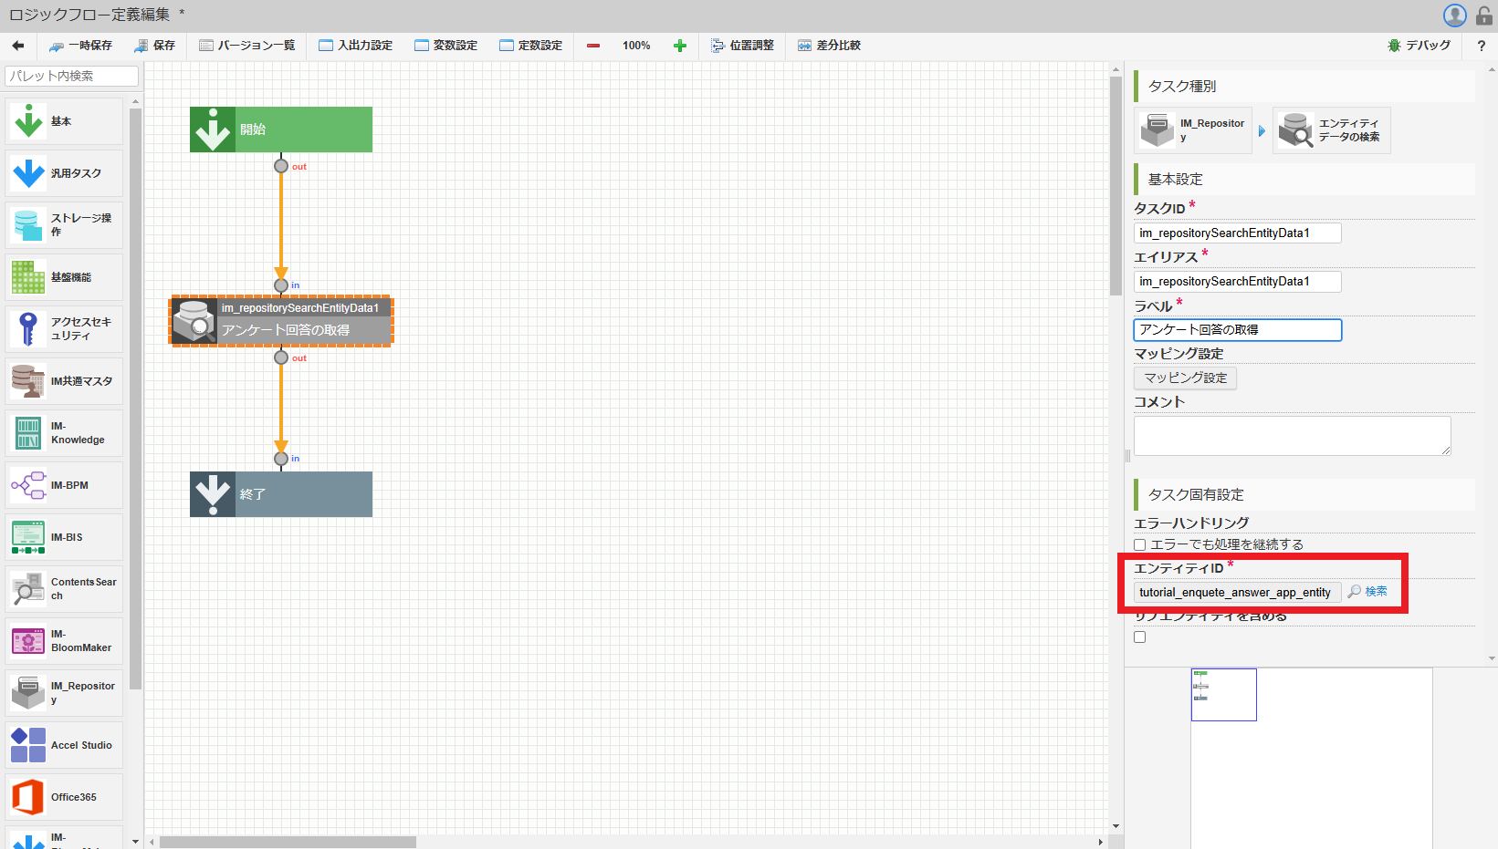Enable エラーでも処理を継続する checkbox
This screenshot has width=1498, height=849.
[1139, 544]
